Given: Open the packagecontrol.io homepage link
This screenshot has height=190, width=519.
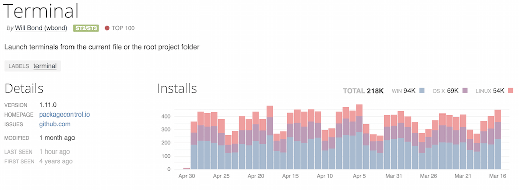Looking at the screenshot, I should 64,115.
